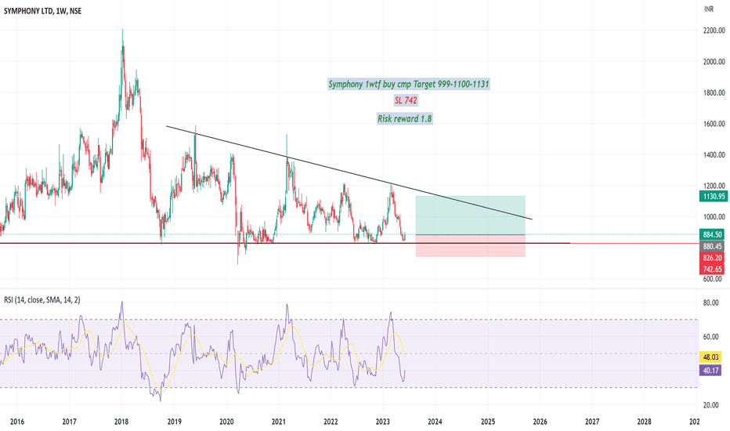Screen dimensions: 730x431
Task: Click the red 826.20 price label
Action: pos(712,258)
